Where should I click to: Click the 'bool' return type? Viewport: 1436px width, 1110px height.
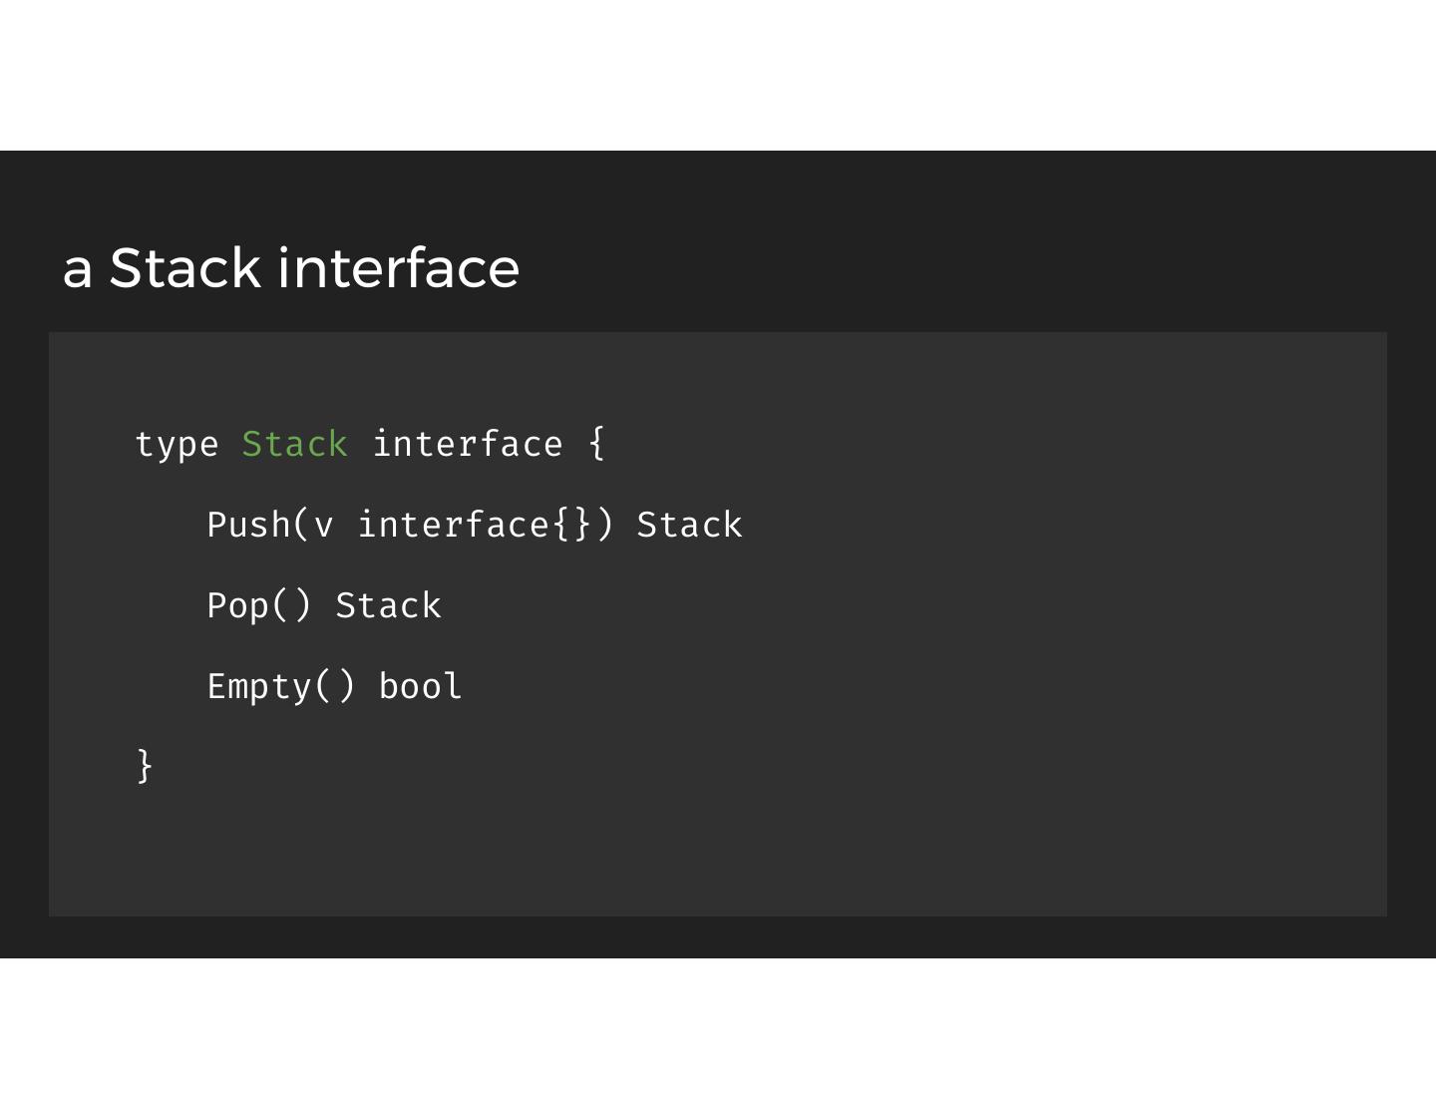420,686
